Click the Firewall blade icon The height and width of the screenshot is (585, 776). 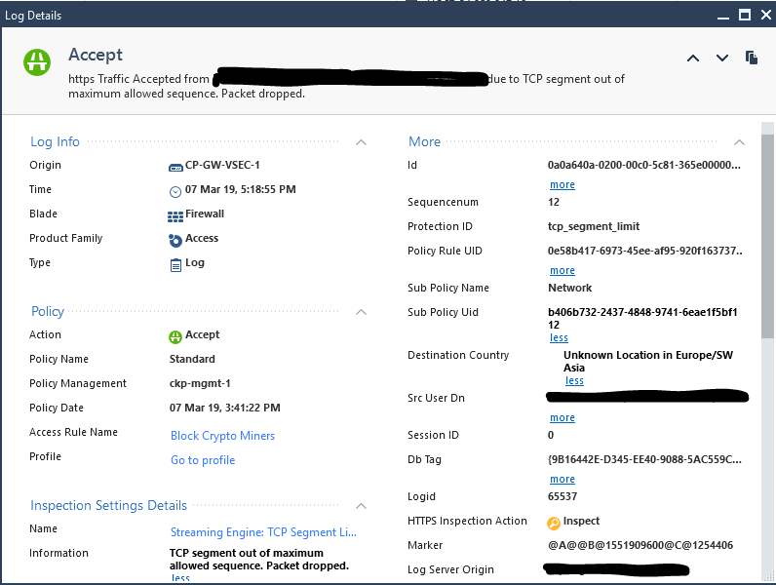point(175,216)
